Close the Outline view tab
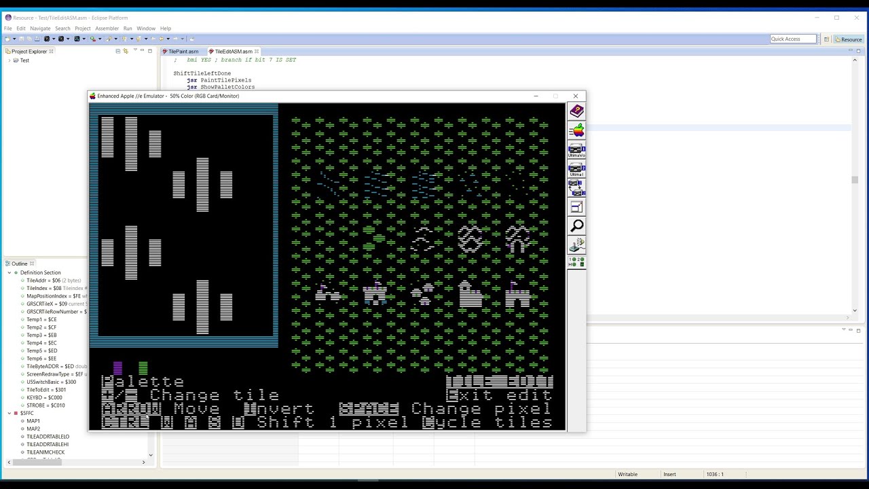 (32, 264)
